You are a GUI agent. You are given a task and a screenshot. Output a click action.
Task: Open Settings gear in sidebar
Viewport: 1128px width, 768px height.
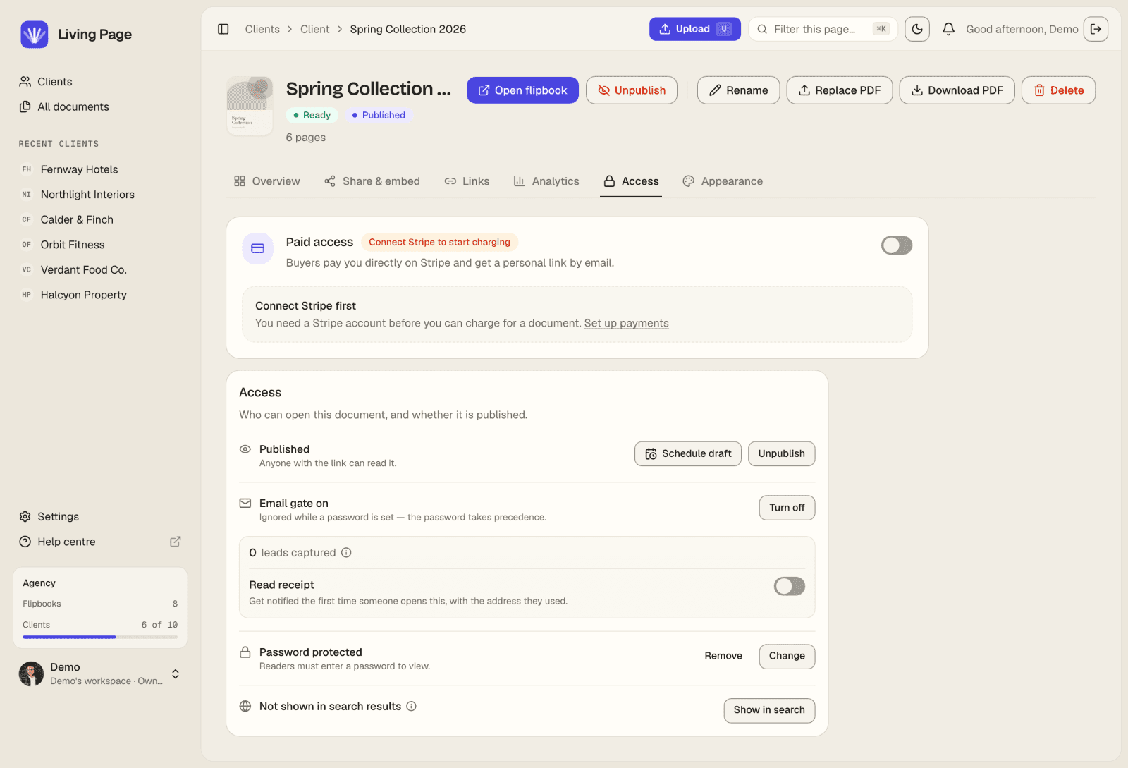(25, 517)
